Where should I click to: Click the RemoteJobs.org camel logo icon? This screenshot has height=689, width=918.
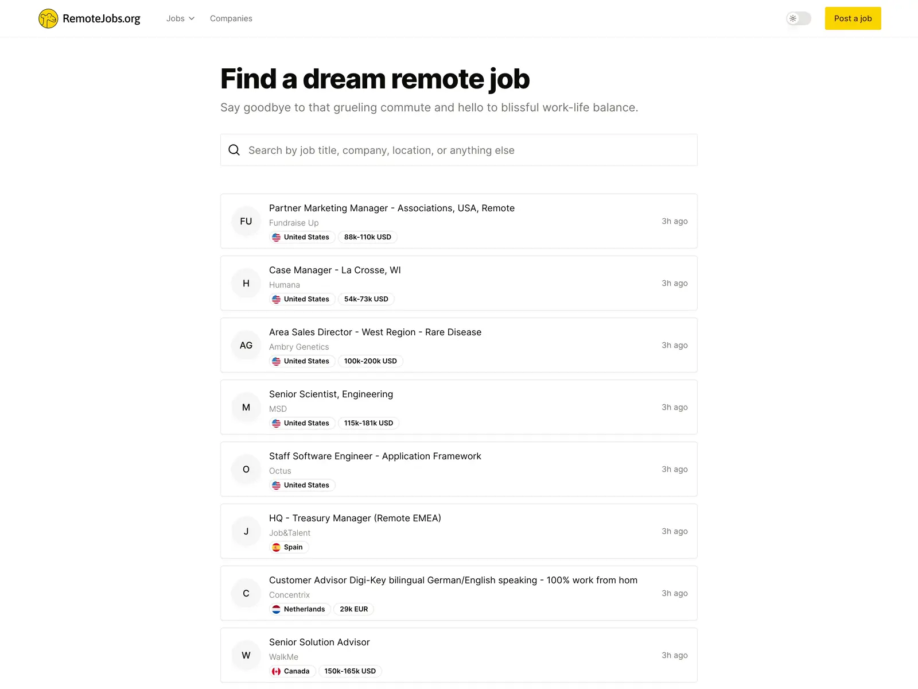48,18
